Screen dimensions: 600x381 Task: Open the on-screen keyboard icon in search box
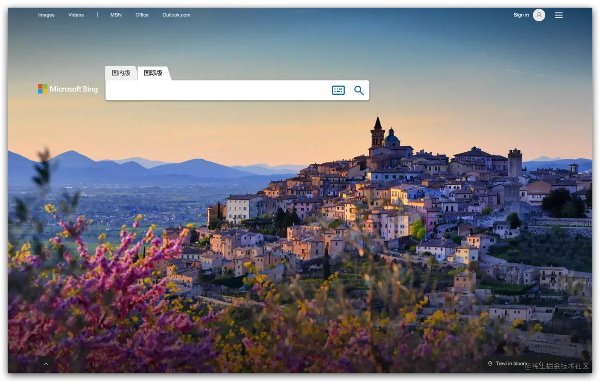click(x=338, y=90)
